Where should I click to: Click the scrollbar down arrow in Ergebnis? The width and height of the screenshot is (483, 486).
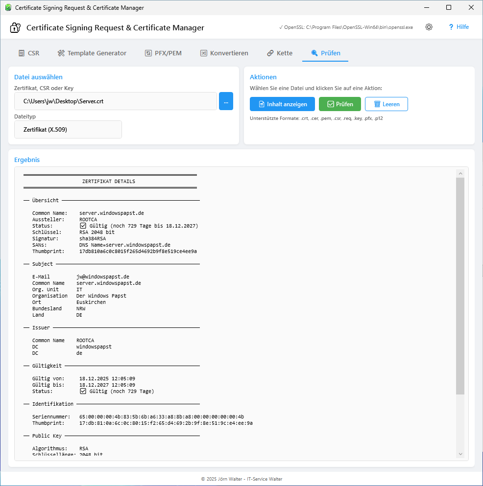[x=460, y=454]
